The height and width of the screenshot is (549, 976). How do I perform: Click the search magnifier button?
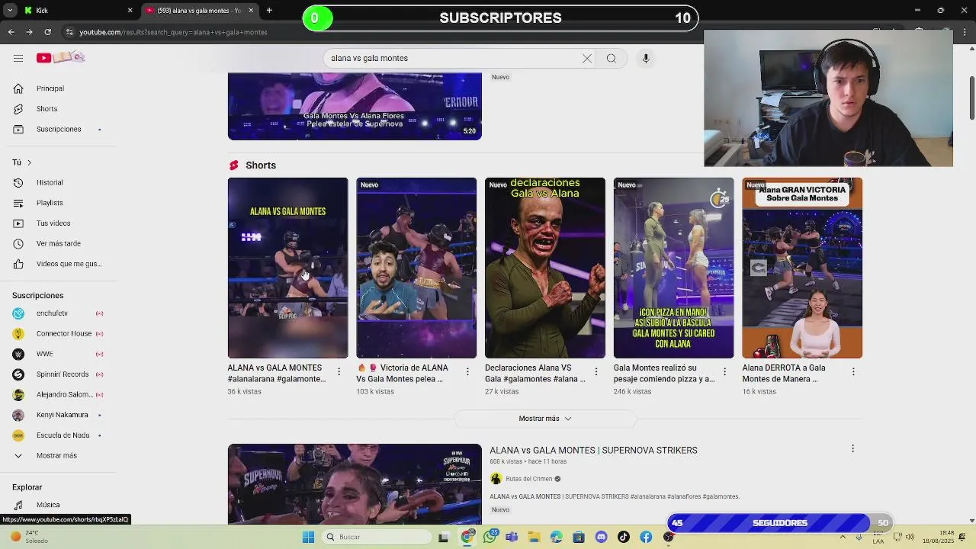coord(612,58)
